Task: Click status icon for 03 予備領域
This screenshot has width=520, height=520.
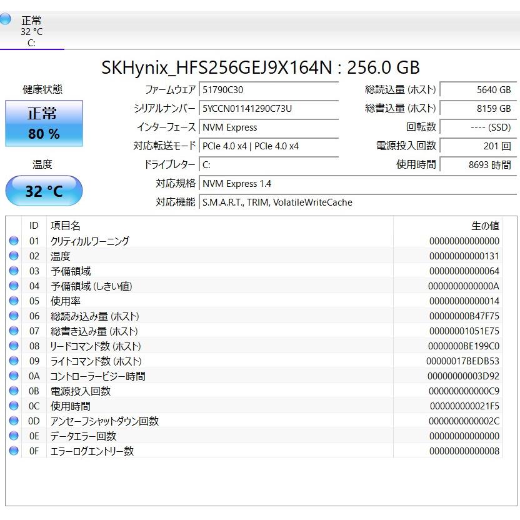Action: point(14,271)
